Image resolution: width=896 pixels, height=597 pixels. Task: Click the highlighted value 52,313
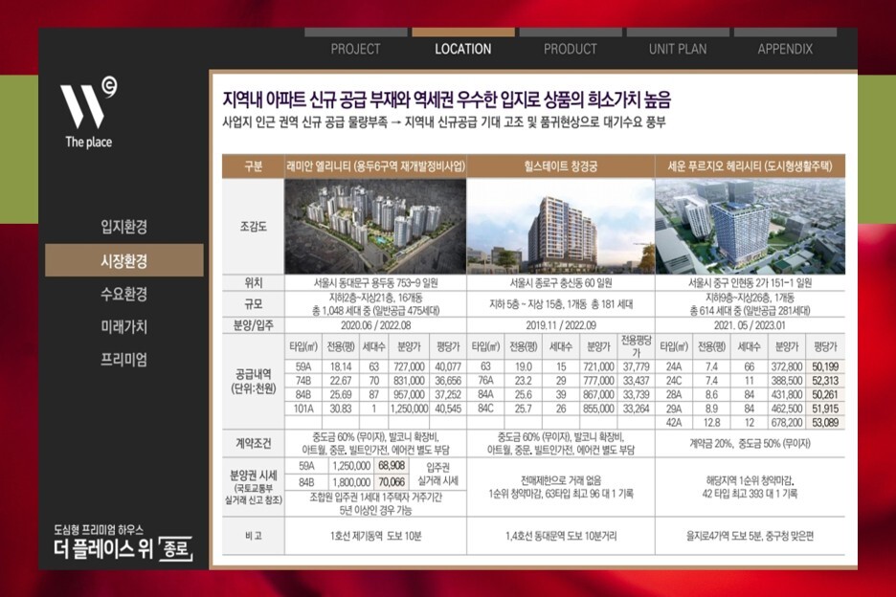tap(825, 381)
